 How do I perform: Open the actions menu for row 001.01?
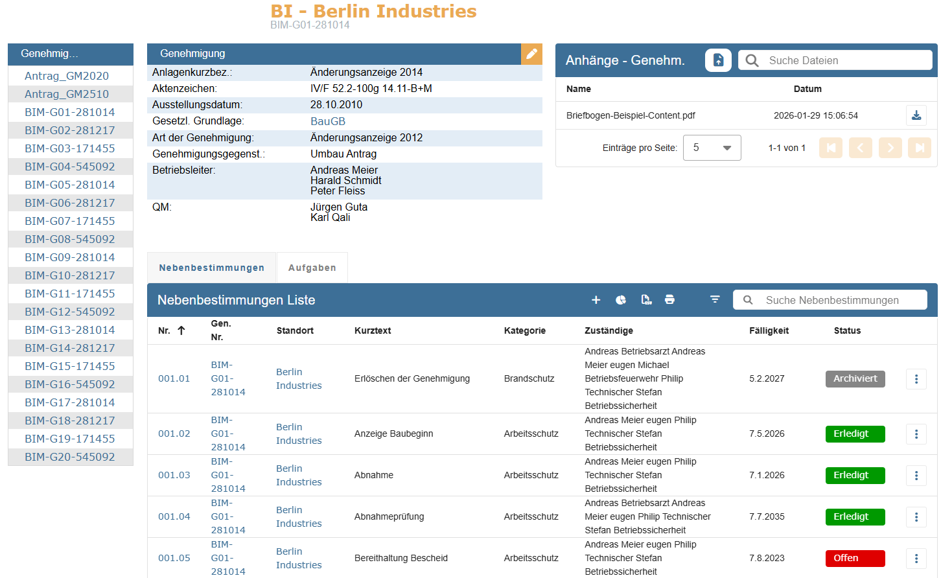click(916, 379)
